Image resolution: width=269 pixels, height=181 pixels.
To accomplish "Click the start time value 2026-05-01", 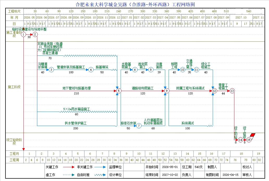I will 170,167.
